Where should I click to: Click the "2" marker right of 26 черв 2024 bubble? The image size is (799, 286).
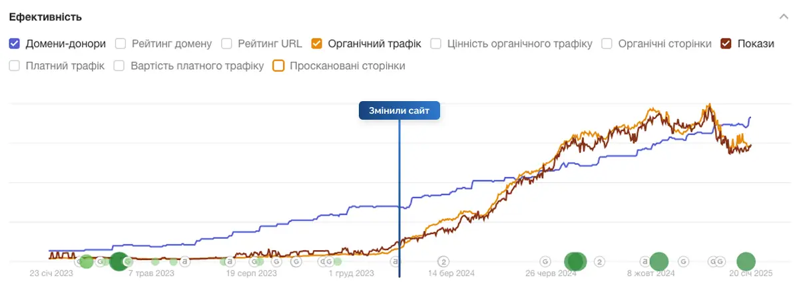click(x=599, y=261)
